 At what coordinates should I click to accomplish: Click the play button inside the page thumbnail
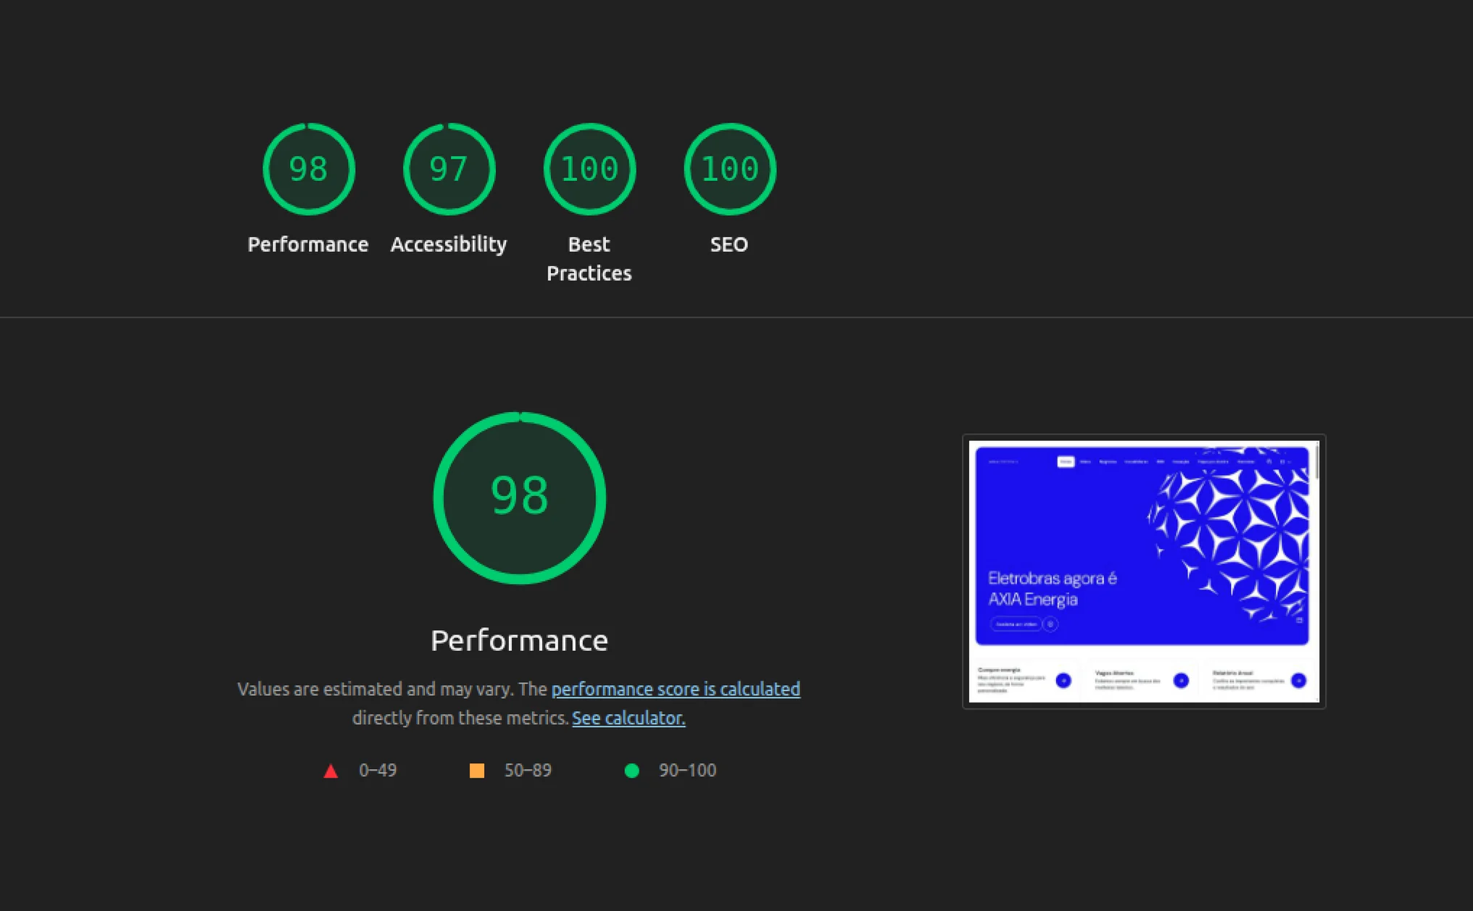pyautogui.click(x=1050, y=624)
